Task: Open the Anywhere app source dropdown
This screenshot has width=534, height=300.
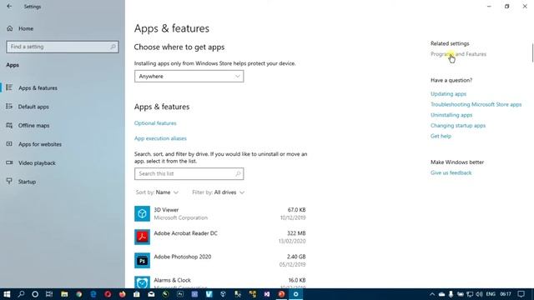Action: pos(189,76)
